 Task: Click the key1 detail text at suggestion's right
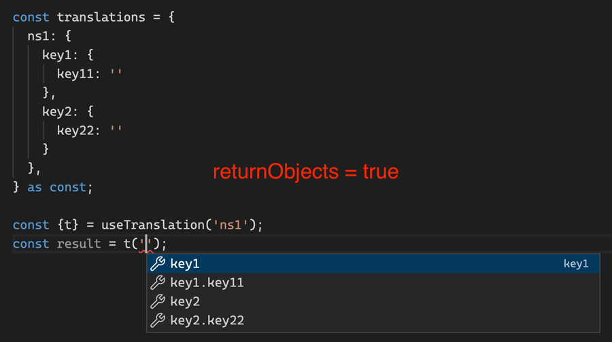576,264
